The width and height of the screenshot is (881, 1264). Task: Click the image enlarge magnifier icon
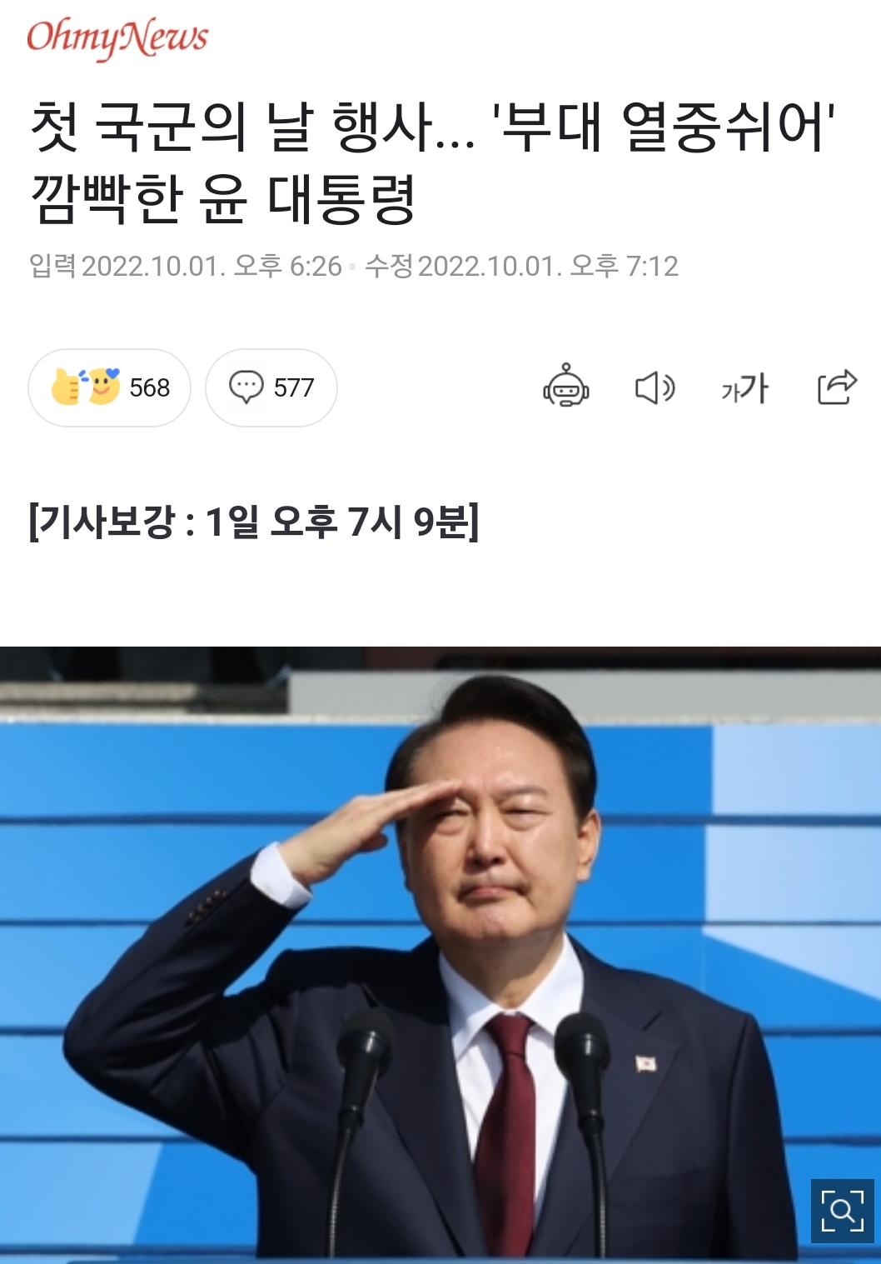(x=843, y=1211)
